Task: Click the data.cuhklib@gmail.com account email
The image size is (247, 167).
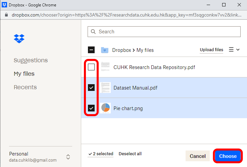Action: 33,160
